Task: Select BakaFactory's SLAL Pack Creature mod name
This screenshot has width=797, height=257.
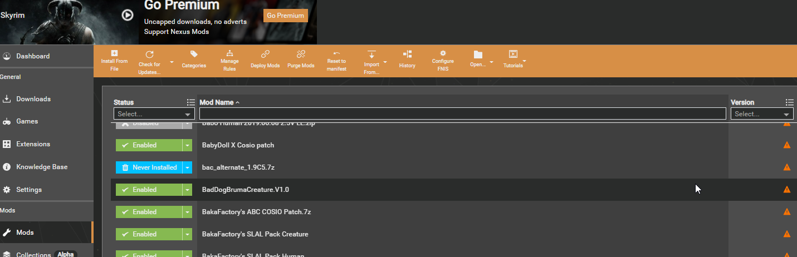Action: (255, 234)
